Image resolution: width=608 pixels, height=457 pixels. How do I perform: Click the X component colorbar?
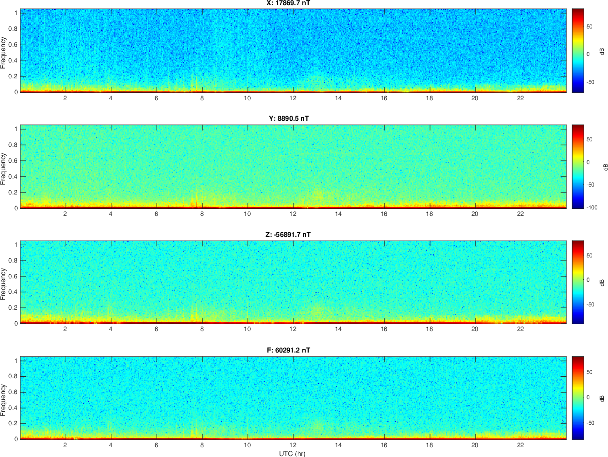coord(578,50)
